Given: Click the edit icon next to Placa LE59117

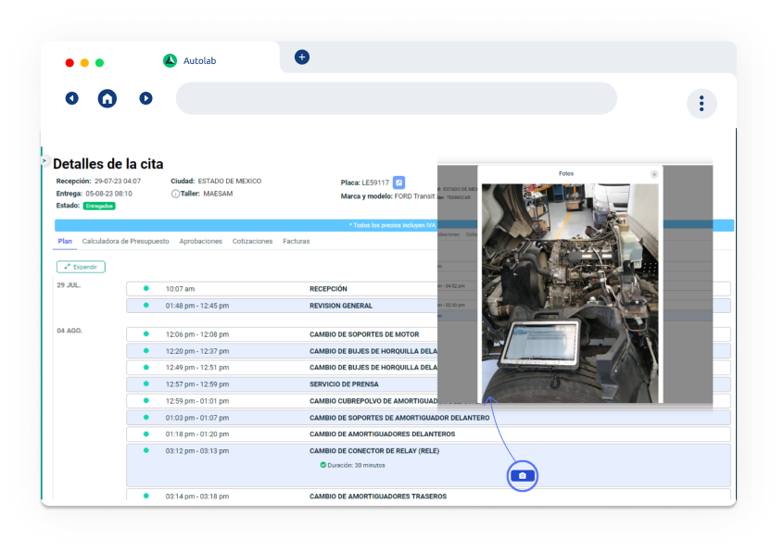Looking at the screenshot, I should (398, 182).
